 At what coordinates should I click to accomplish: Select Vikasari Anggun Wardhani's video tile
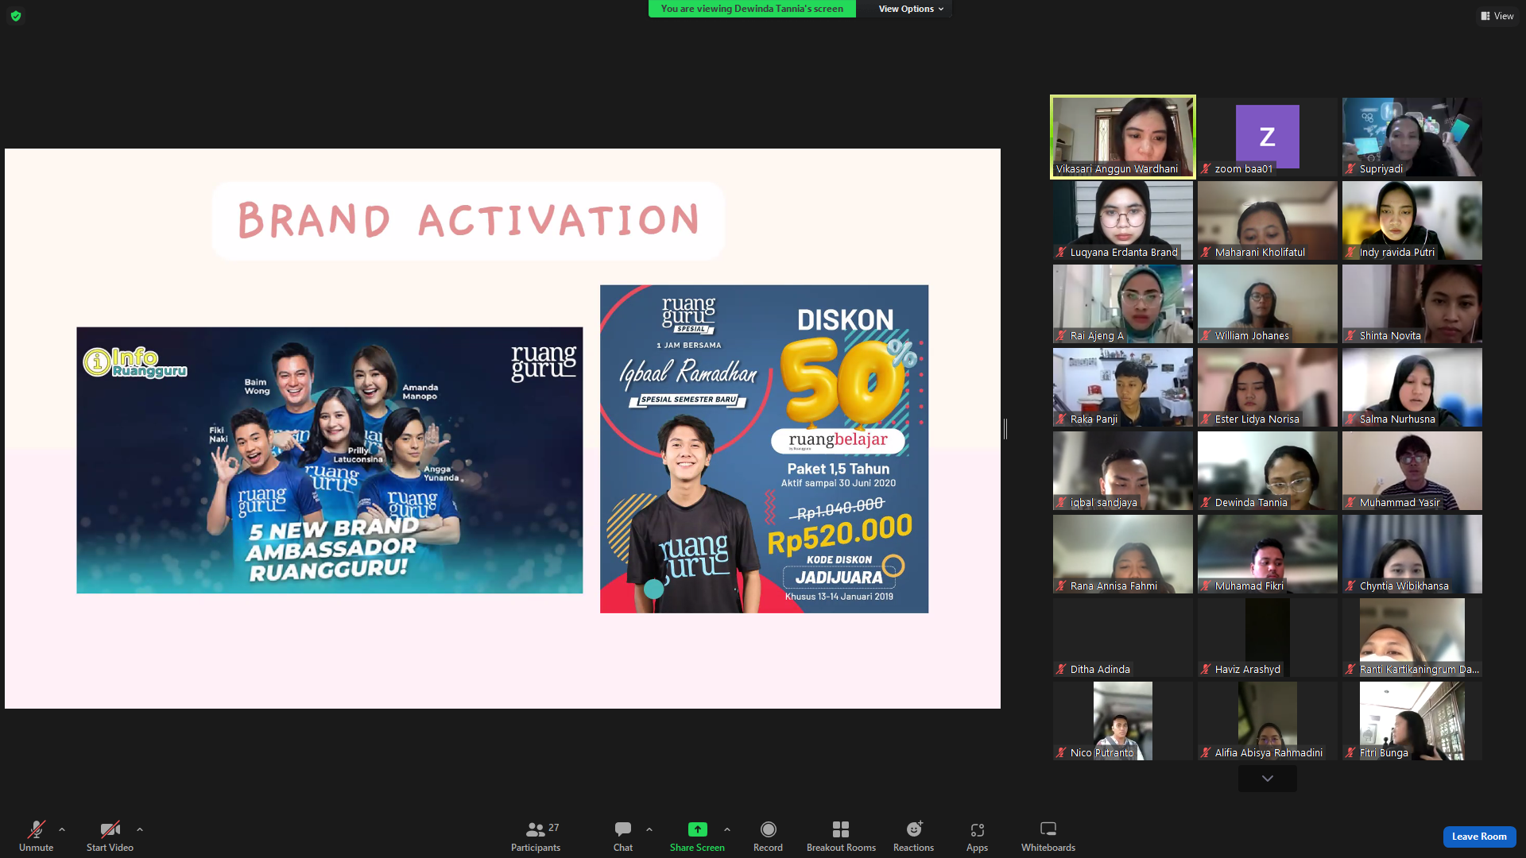point(1122,137)
